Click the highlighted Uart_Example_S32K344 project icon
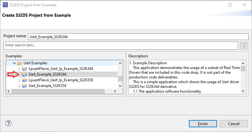The height and width of the screenshot is (132, 252). point(25,74)
